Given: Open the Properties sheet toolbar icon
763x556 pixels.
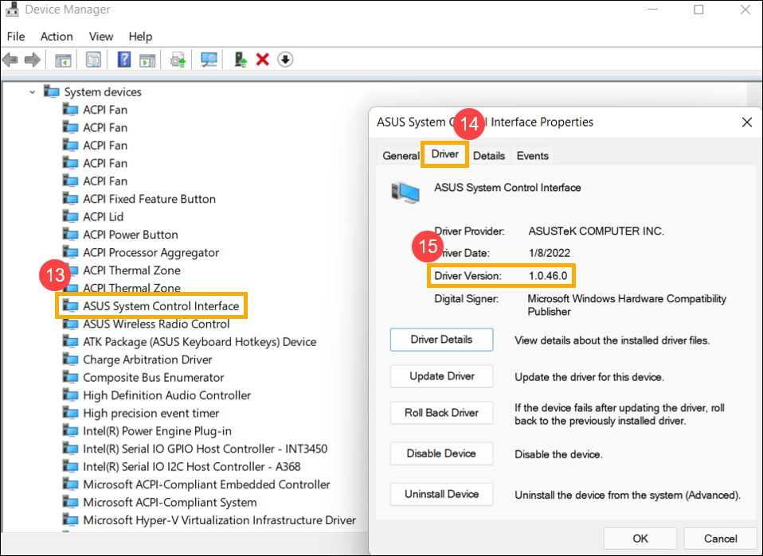Looking at the screenshot, I should (93, 60).
